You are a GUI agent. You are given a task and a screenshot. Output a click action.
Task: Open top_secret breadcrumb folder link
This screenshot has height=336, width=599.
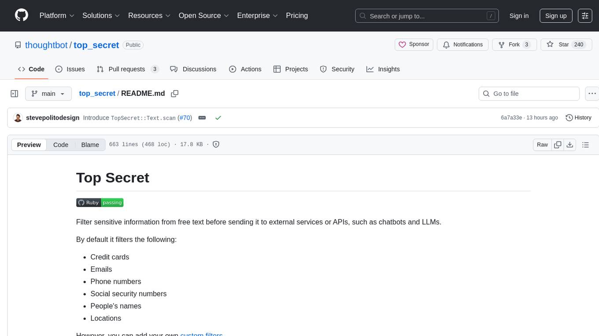point(97,93)
